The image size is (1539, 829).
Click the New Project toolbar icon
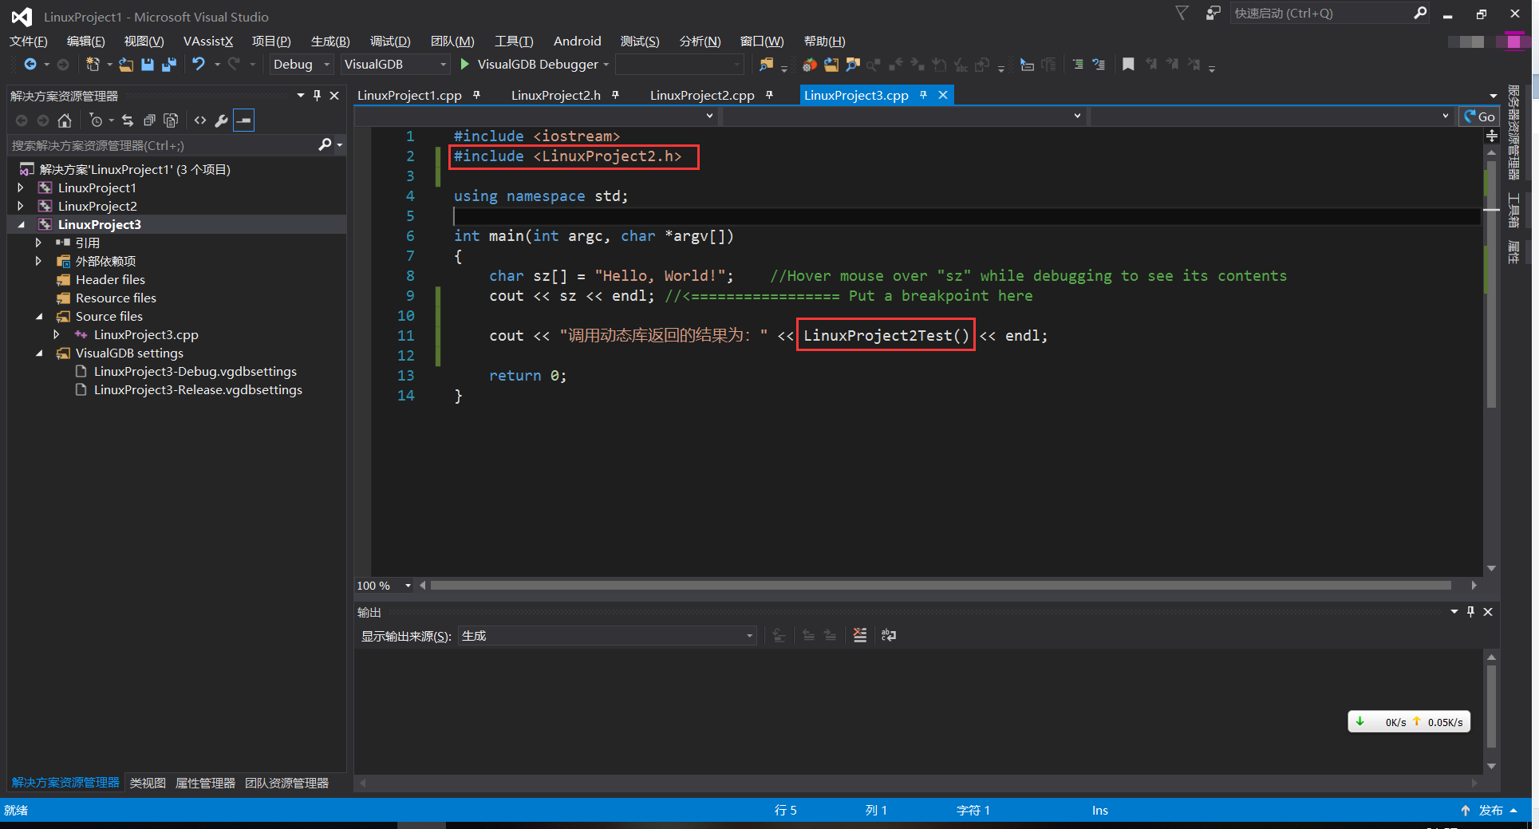pos(93,64)
